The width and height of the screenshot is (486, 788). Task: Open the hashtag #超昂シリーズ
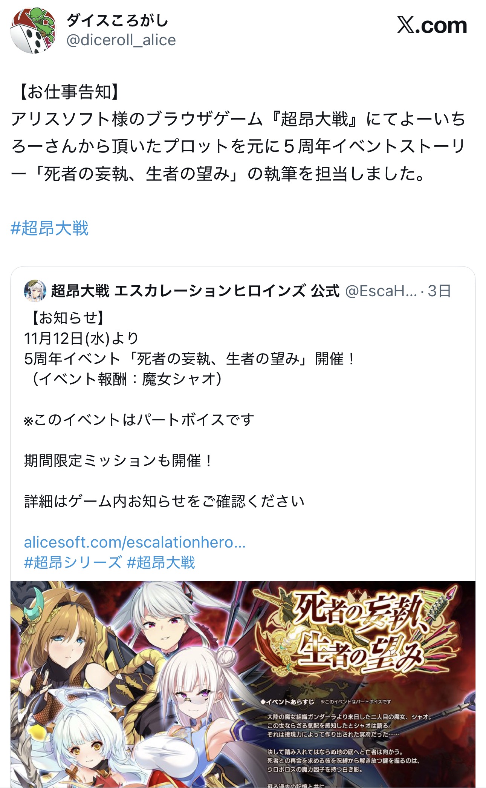73,562
